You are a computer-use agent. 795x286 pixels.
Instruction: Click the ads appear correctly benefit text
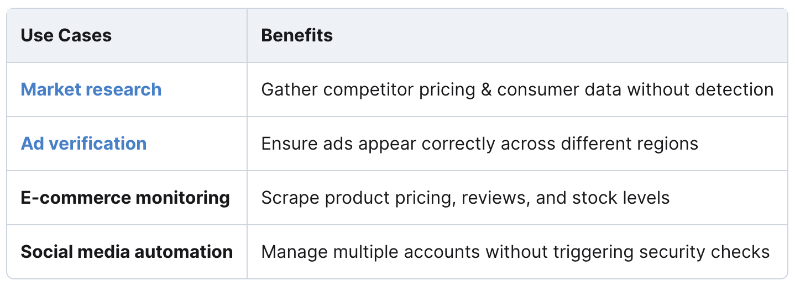480,144
